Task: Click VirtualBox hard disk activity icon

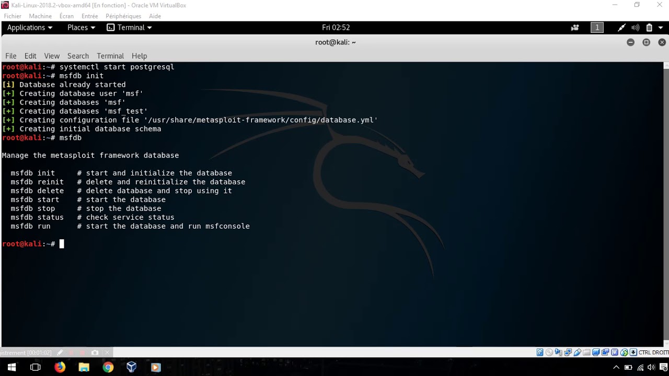Action: (540, 352)
